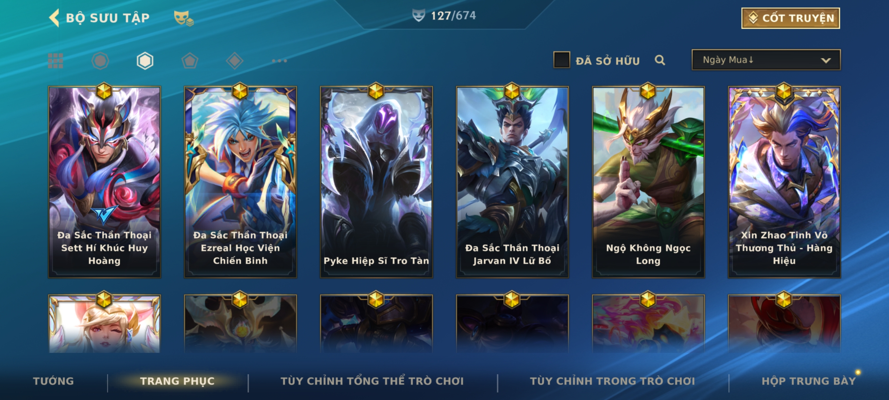Open the Cốt Truyện button
This screenshot has width=889, height=400.
tap(790, 18)
